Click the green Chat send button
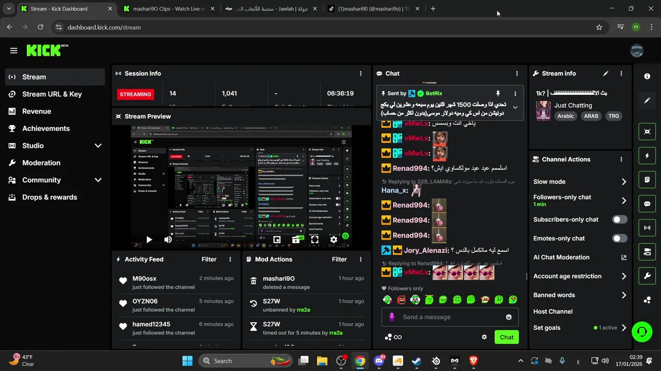Viewport: 661px width, 371px height. [x=507, y=337]
